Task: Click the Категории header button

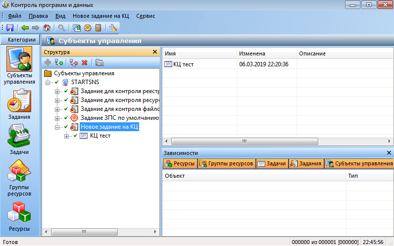Action: [x=20, y=40]
